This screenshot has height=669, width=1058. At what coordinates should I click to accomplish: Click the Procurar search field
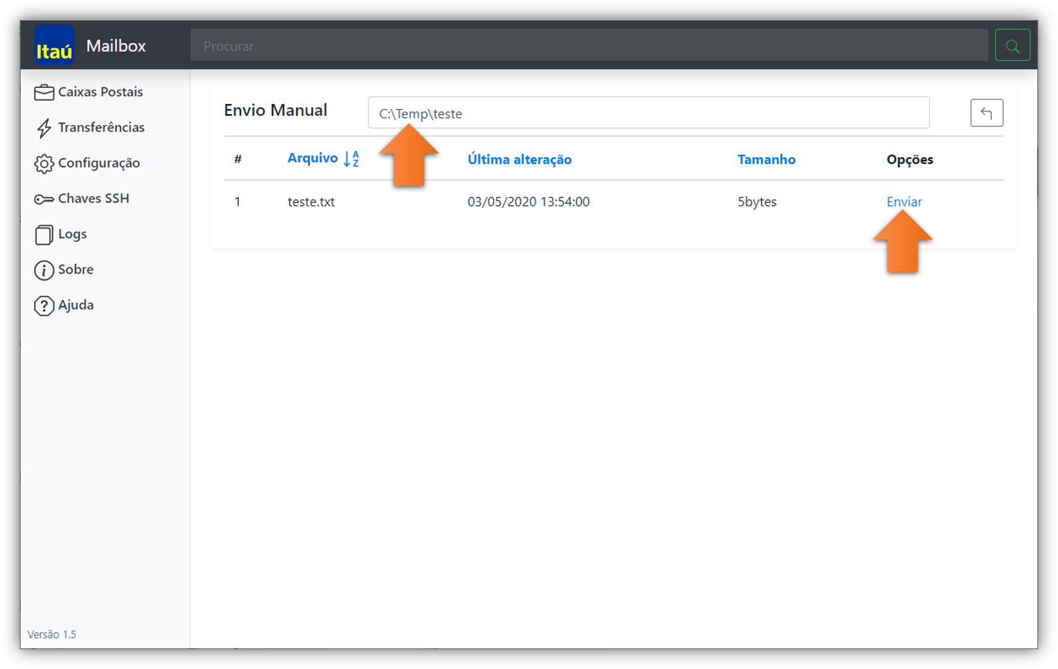coord(589,45)
